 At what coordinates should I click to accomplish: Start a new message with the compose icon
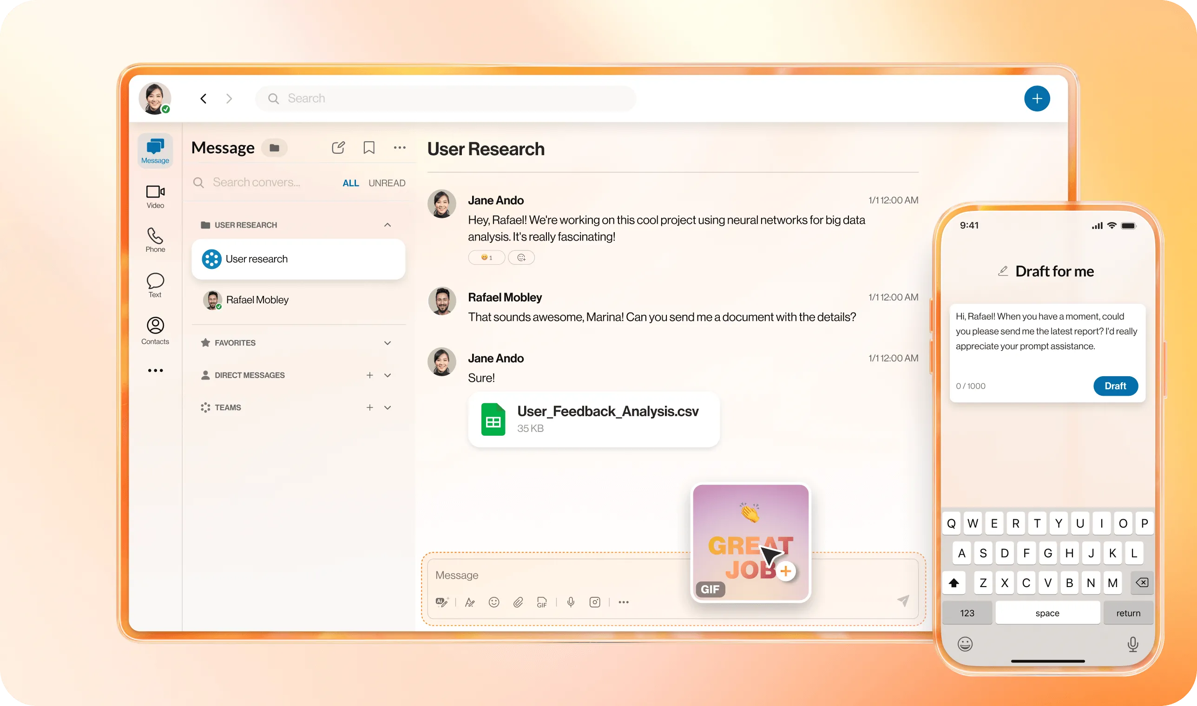point(338,148)
